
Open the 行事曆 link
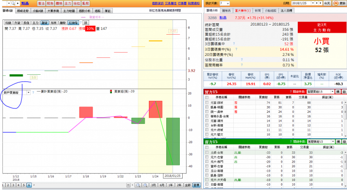click(182, 3)
